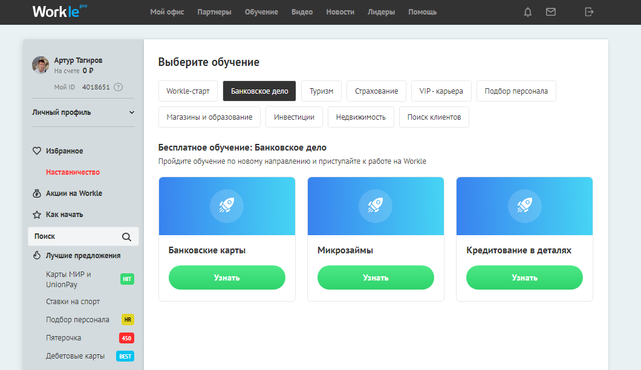Click the money bag icon for Акции на Workle
Screen dimensions: 641x370
pyautogui.click(x=37, y=194)
